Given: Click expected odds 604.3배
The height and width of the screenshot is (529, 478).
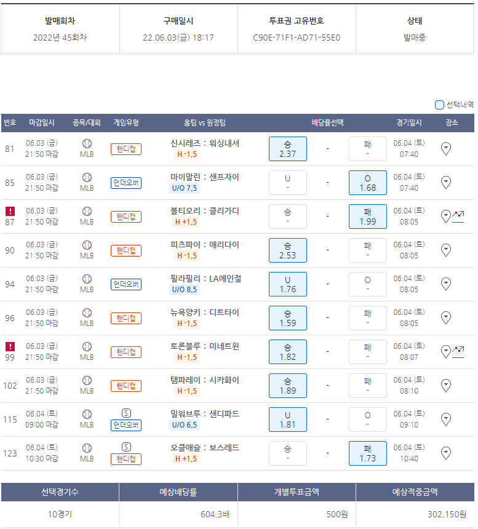Looking at the screenshot, I should (x=215, y=514).
